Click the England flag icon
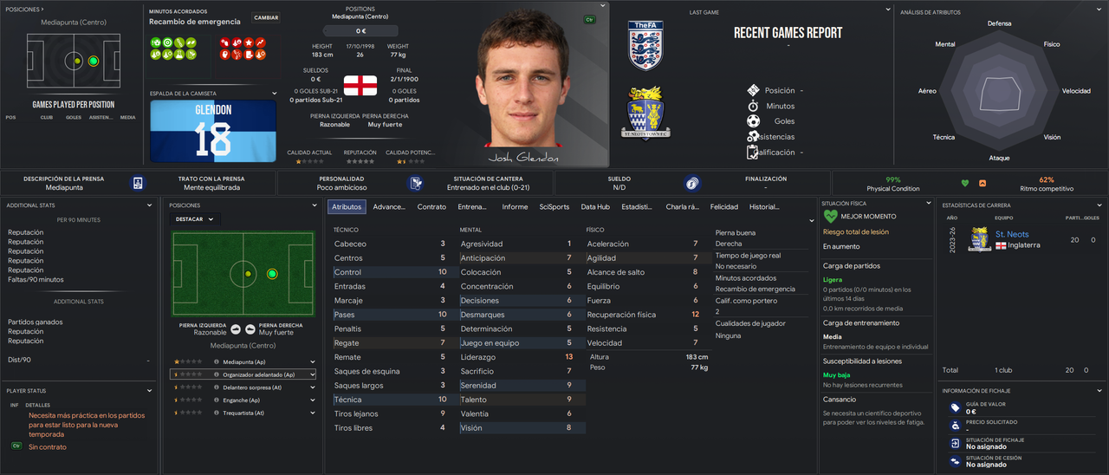Viewport: 1109px width, 475px height. point(360,85)
